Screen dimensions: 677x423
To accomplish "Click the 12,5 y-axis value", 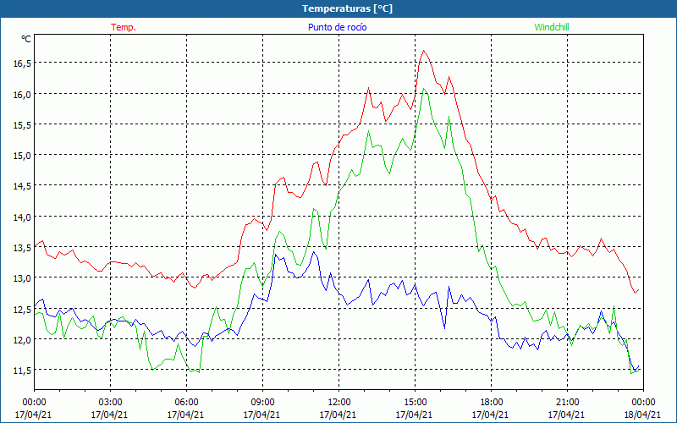I will pyautogui.click(x=22, y=309).
